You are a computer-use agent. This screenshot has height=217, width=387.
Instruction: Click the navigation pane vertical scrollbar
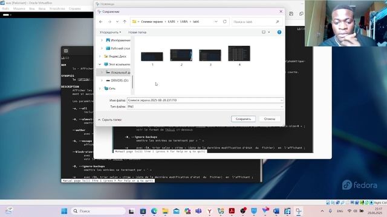(132, 82)
